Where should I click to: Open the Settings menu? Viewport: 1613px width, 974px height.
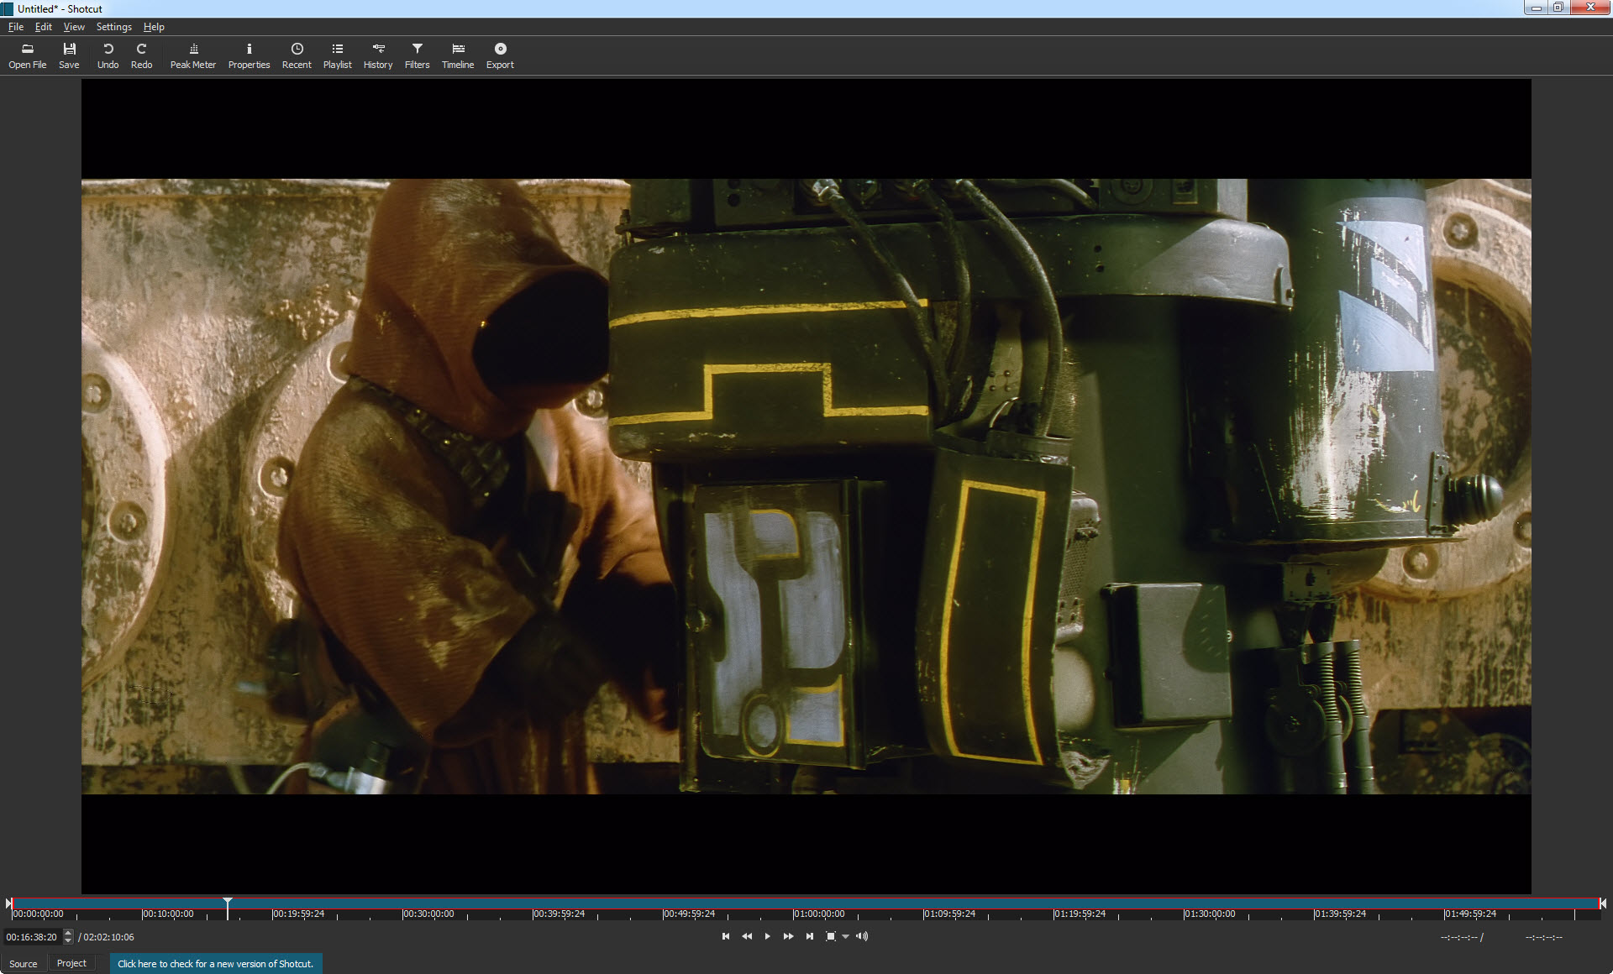pyautogui.click(x=114, y=27)
